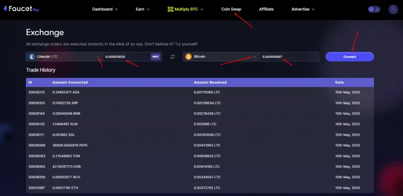Click the swap currencies arrows icon
Viewport: 403px width, 196px height.
tap(172, 57)
